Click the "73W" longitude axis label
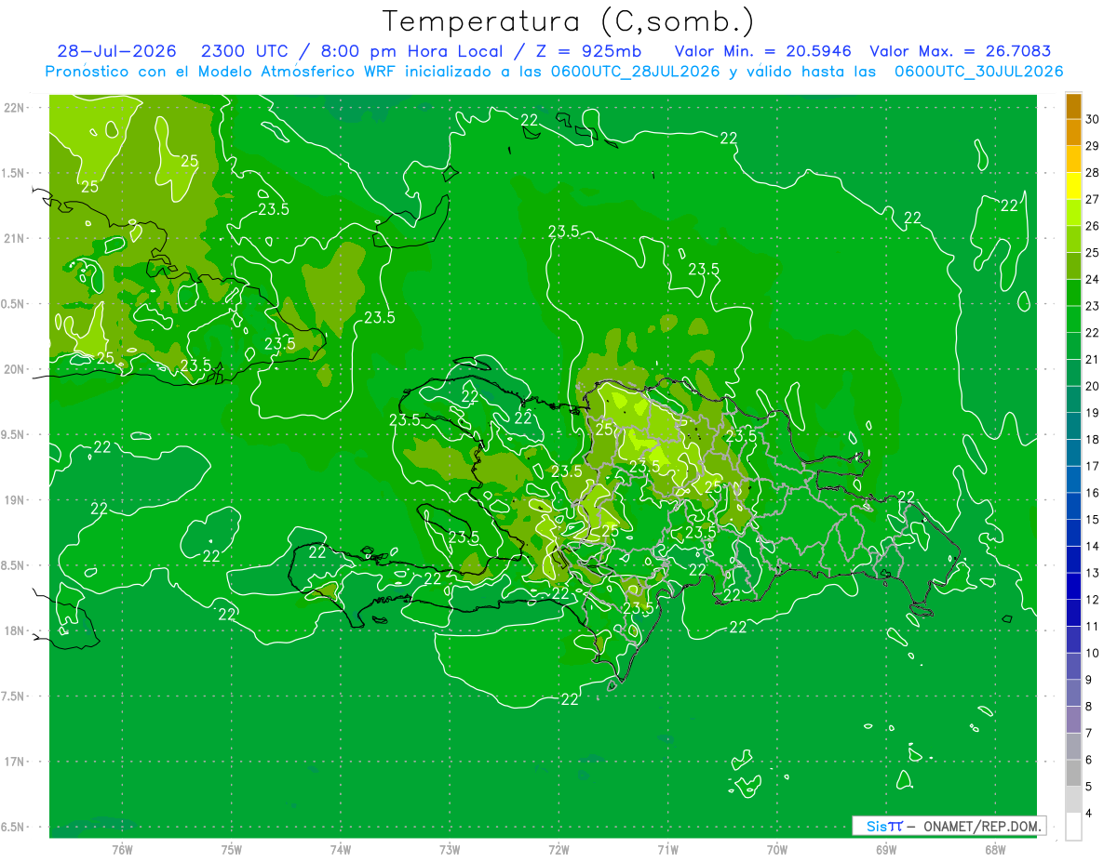 tap(450, 850)
